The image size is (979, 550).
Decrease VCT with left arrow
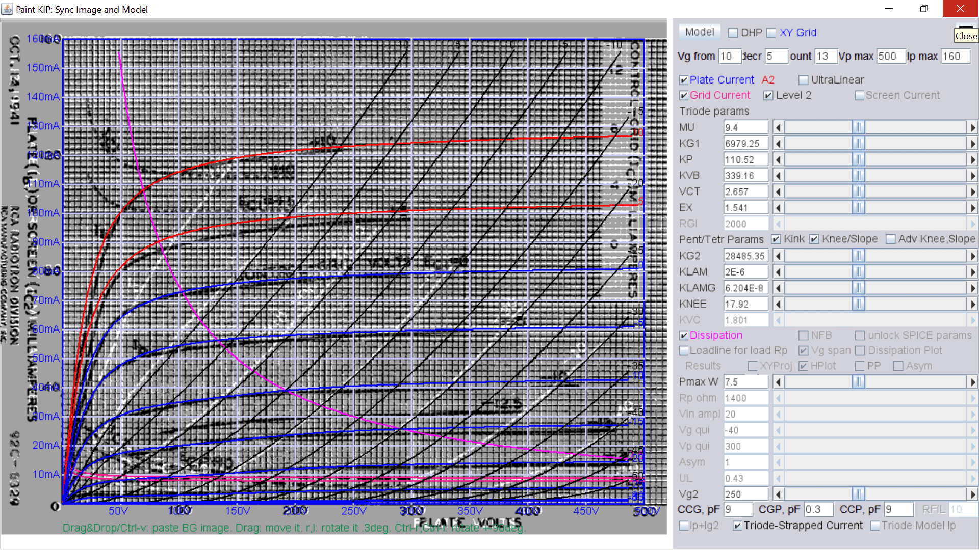[778, 192]
